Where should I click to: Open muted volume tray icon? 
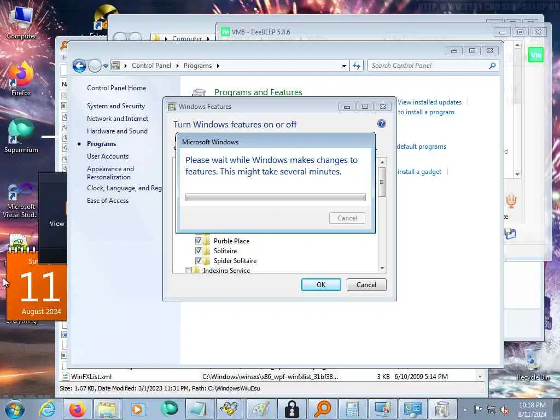pos(505,410)
